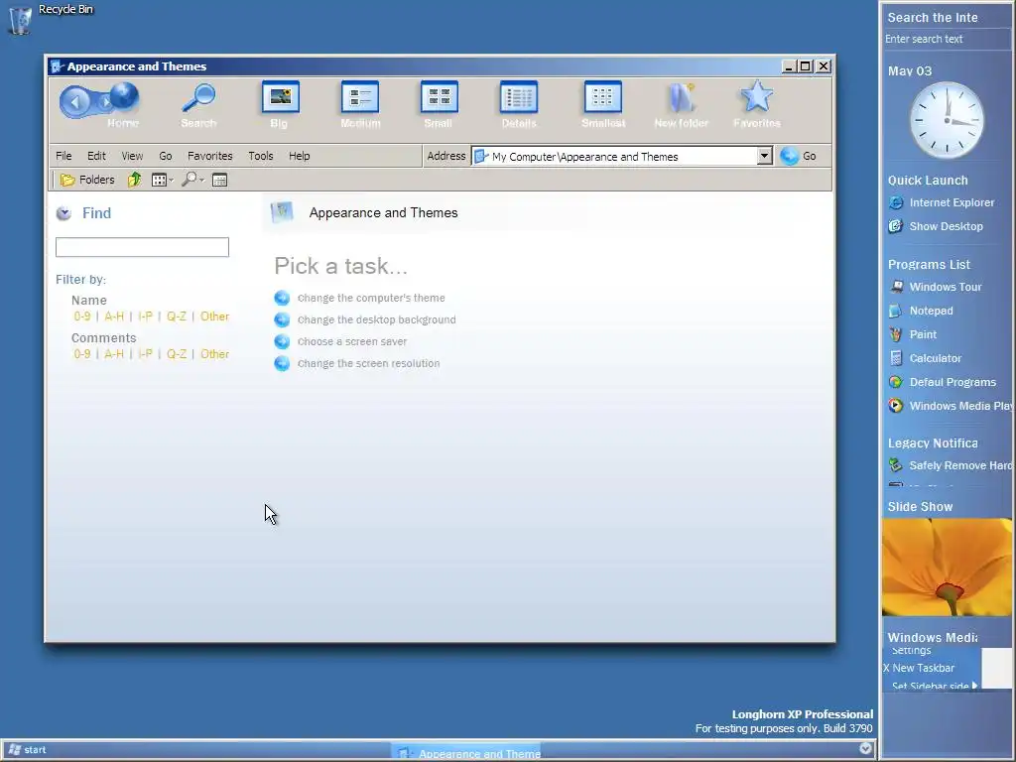Open the Address bar dropdown arrow
This screenshot has height=762, width=1016.
(765, 156)
